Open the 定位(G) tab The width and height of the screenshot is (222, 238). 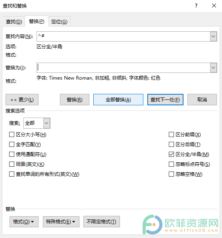59,21
